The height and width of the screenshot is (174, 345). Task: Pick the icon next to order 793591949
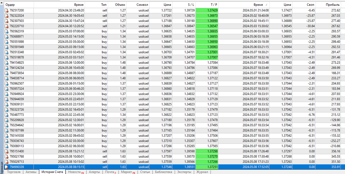(6, 47)
